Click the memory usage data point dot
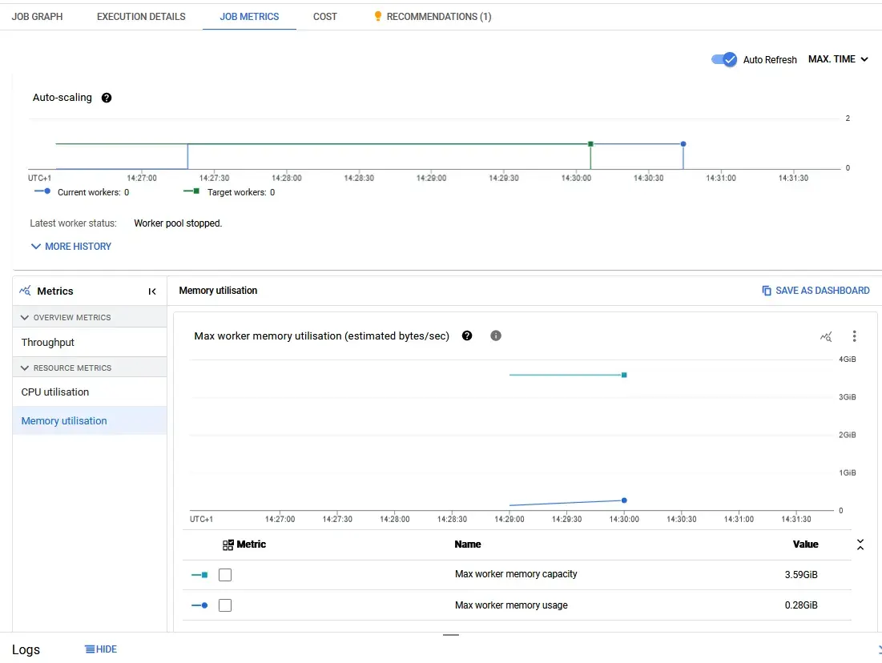Image resolution: width=882 pixels, height=663 pixels. pyautogui.click(x=624, y=500)
